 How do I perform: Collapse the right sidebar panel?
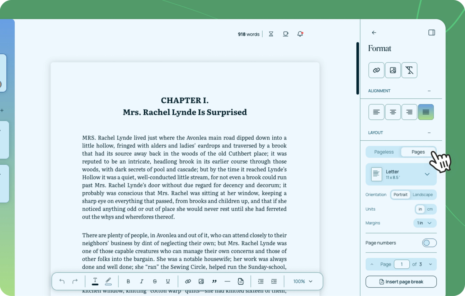pos(432,33)
